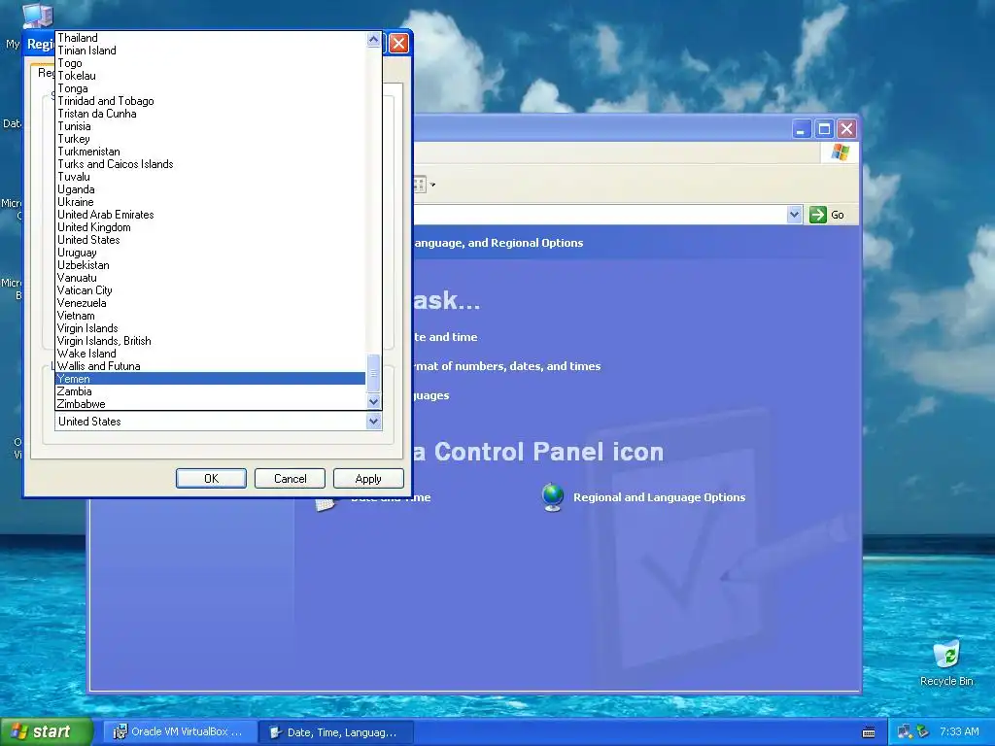Pick Tonga in the location list
Image resolution: width=995 pixels, height=746 pixels.
click(x=211, y=88)
